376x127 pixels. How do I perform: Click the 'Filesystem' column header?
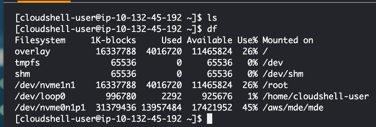click(40, 40)
